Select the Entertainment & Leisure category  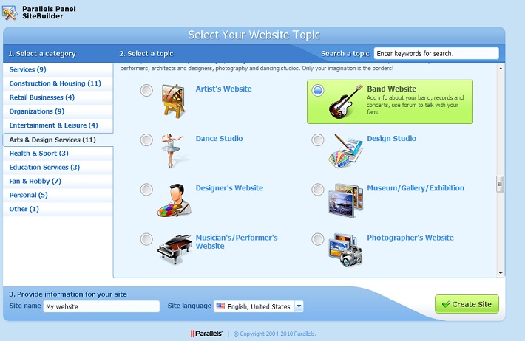(53, 125)
